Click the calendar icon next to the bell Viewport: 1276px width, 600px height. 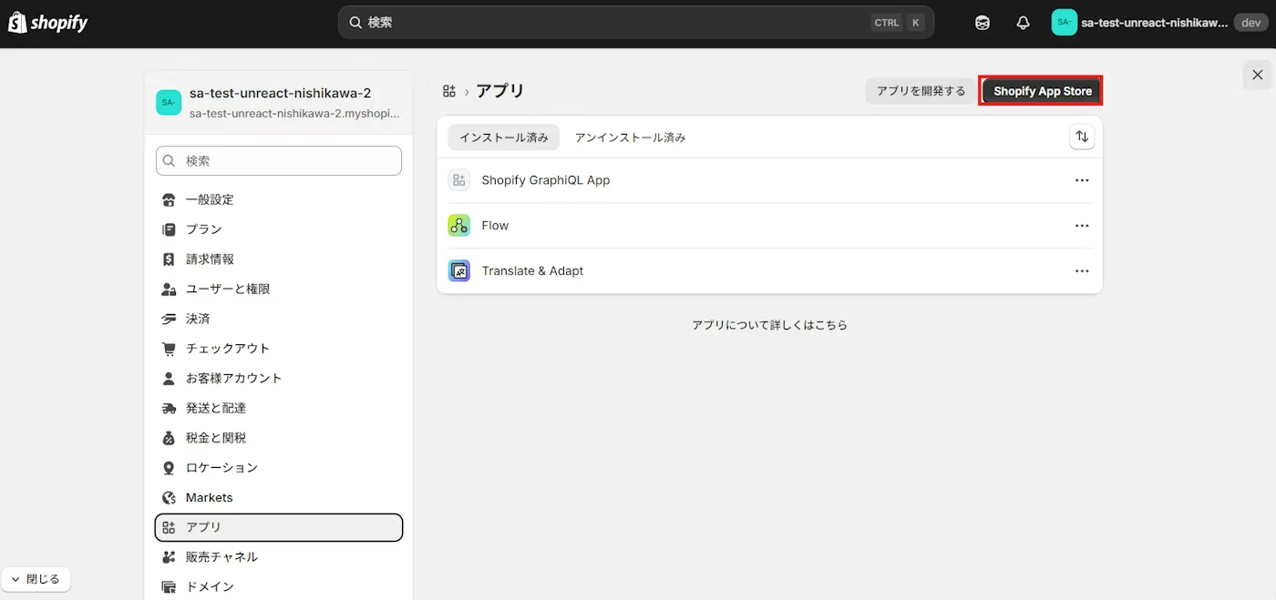[x=983, y=22]
